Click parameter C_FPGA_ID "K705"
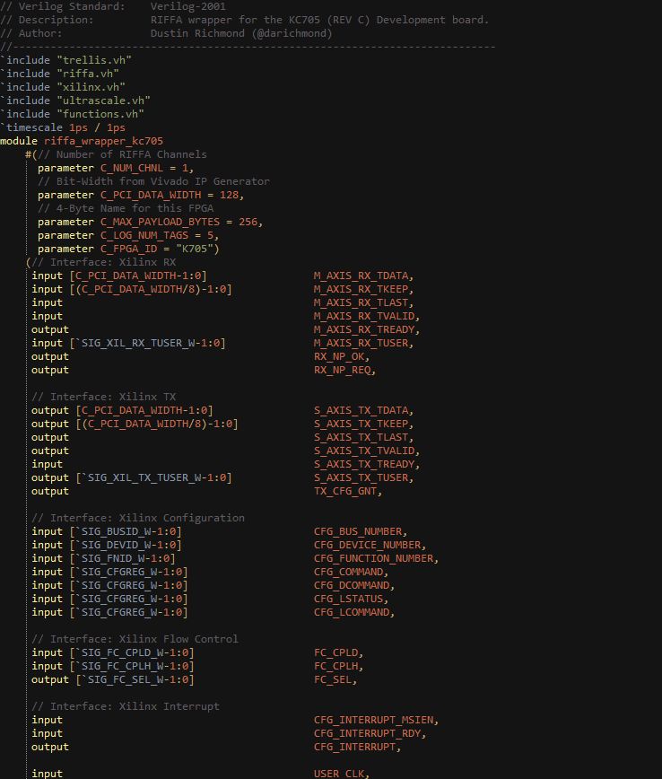Screen dimensions: 662x779 tap(128, 249)
